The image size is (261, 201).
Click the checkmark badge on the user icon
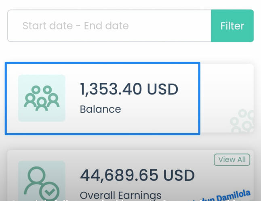51,192
